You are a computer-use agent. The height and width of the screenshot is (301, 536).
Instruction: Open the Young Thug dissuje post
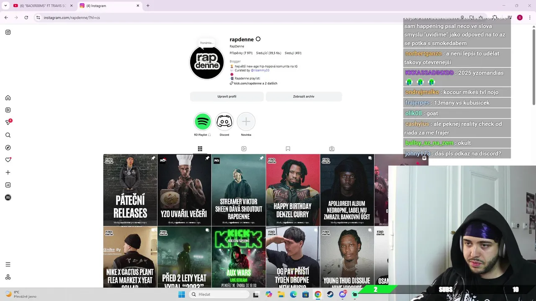click(347, 257)
